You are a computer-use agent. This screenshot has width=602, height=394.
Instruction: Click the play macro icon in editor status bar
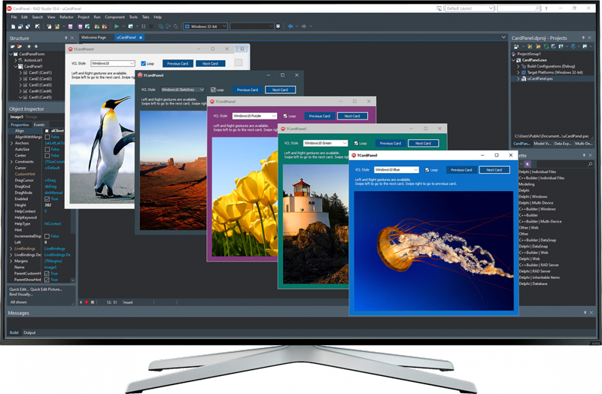(81, 302)
